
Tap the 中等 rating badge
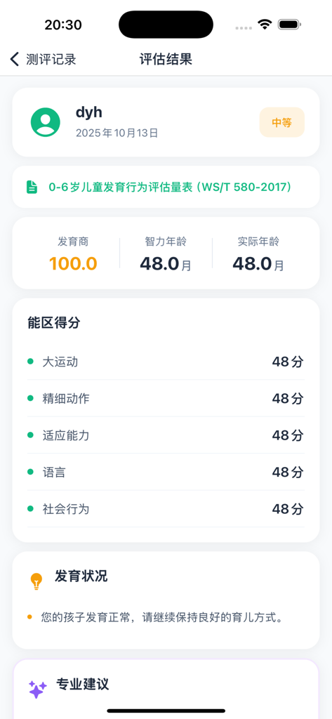coord(282,122)
